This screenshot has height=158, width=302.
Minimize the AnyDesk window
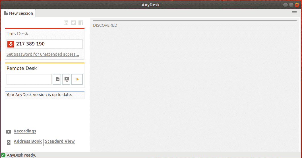click(x=286, y=5)
